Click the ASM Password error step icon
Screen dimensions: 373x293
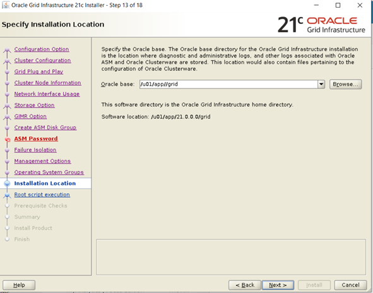(x=8, y=140)
